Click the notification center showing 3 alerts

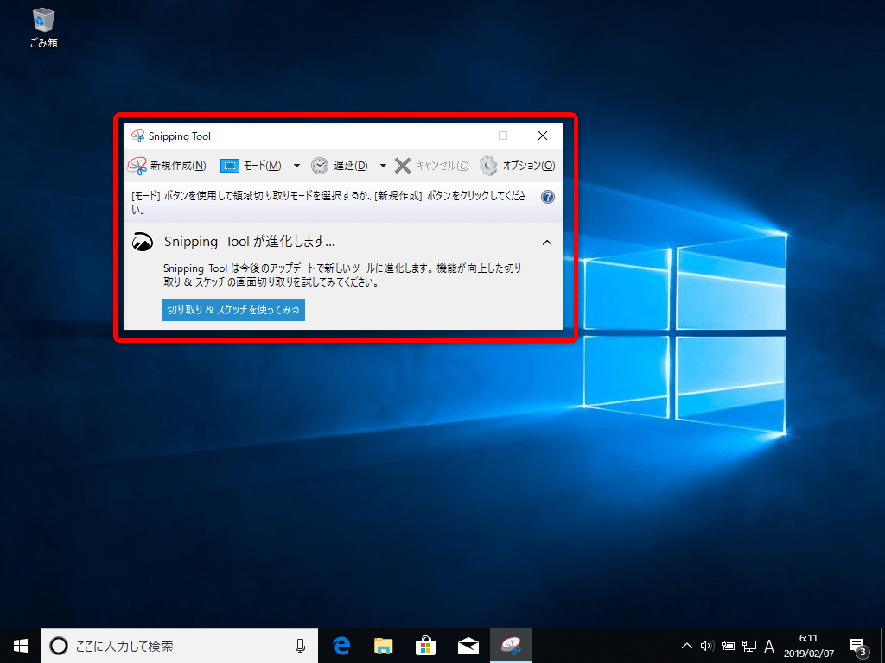coord(857,645)
